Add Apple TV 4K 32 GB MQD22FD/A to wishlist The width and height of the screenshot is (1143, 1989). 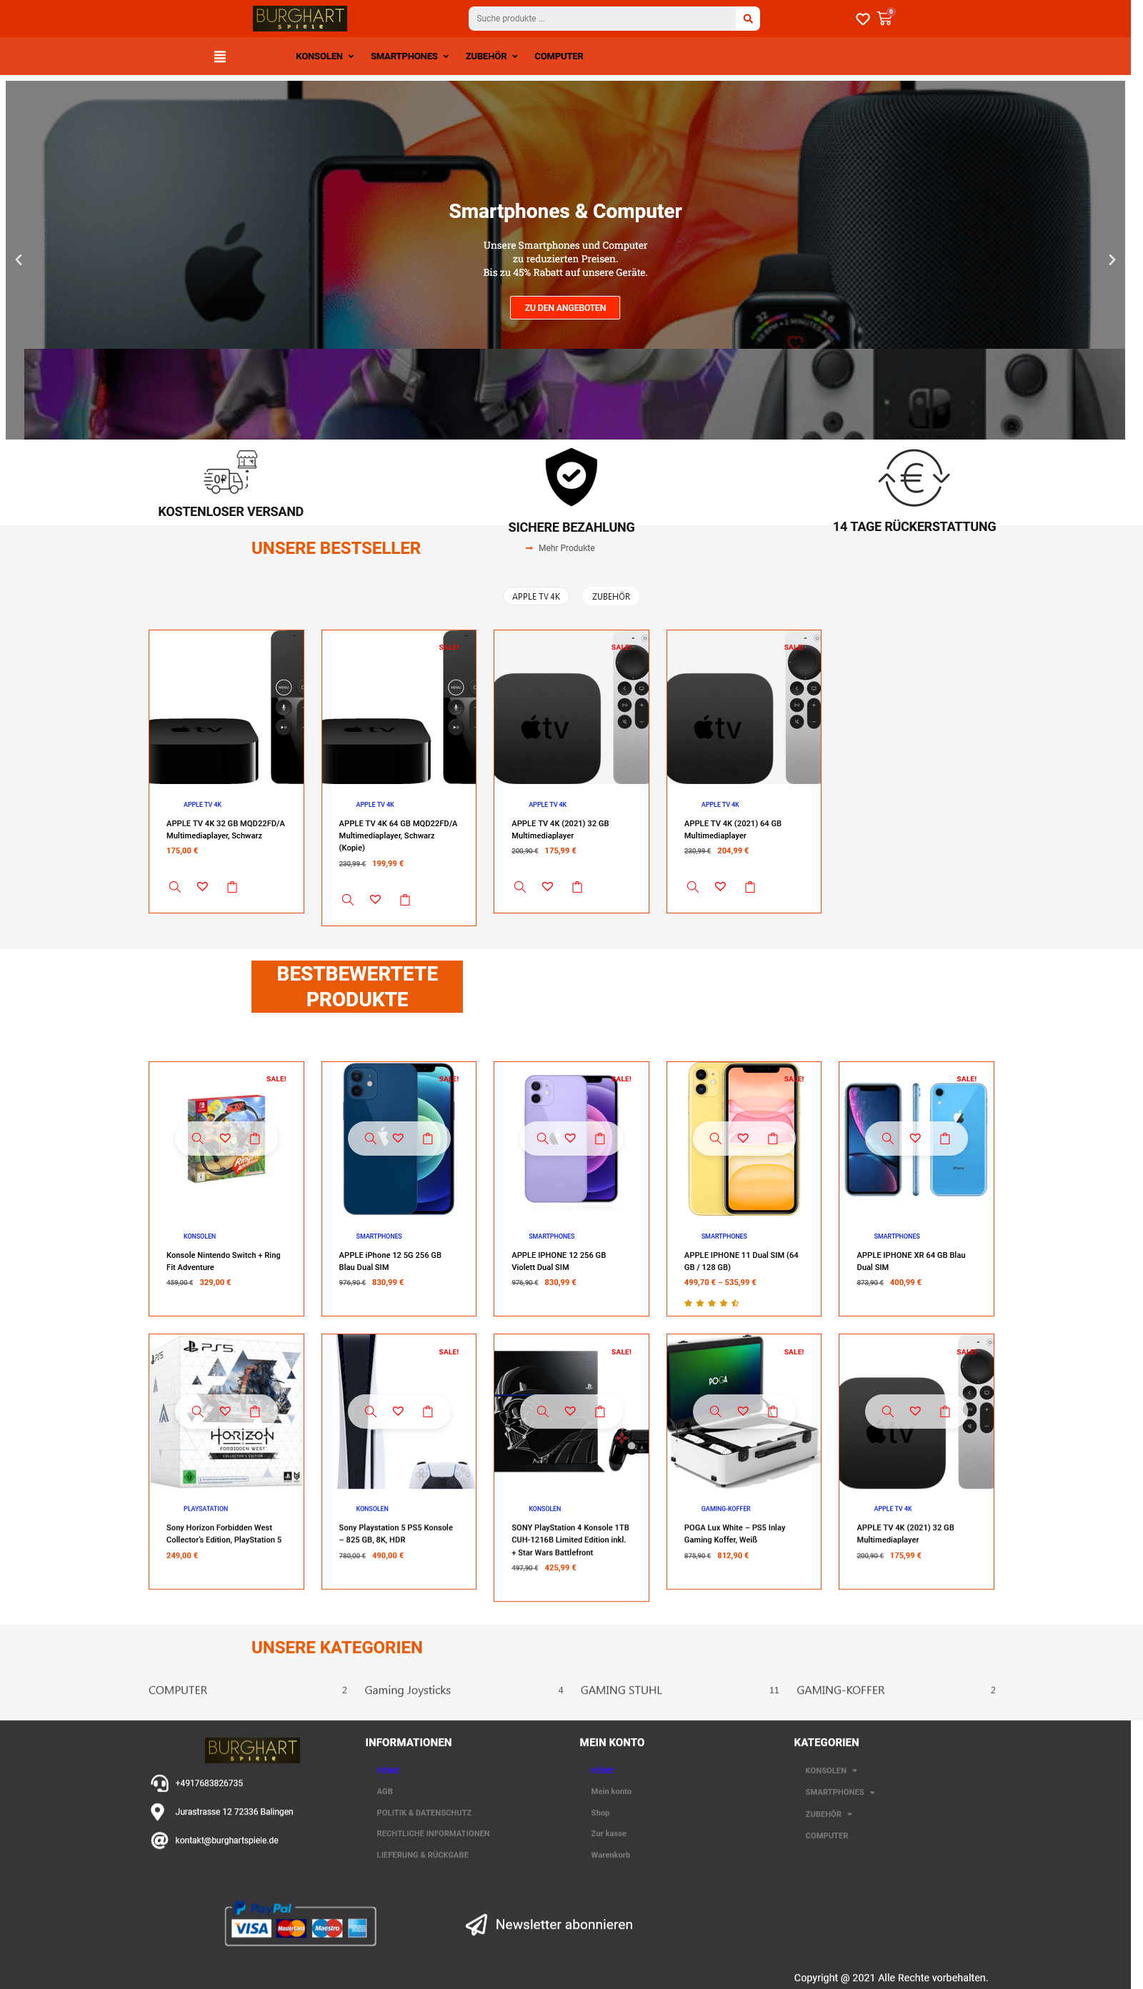203,886
